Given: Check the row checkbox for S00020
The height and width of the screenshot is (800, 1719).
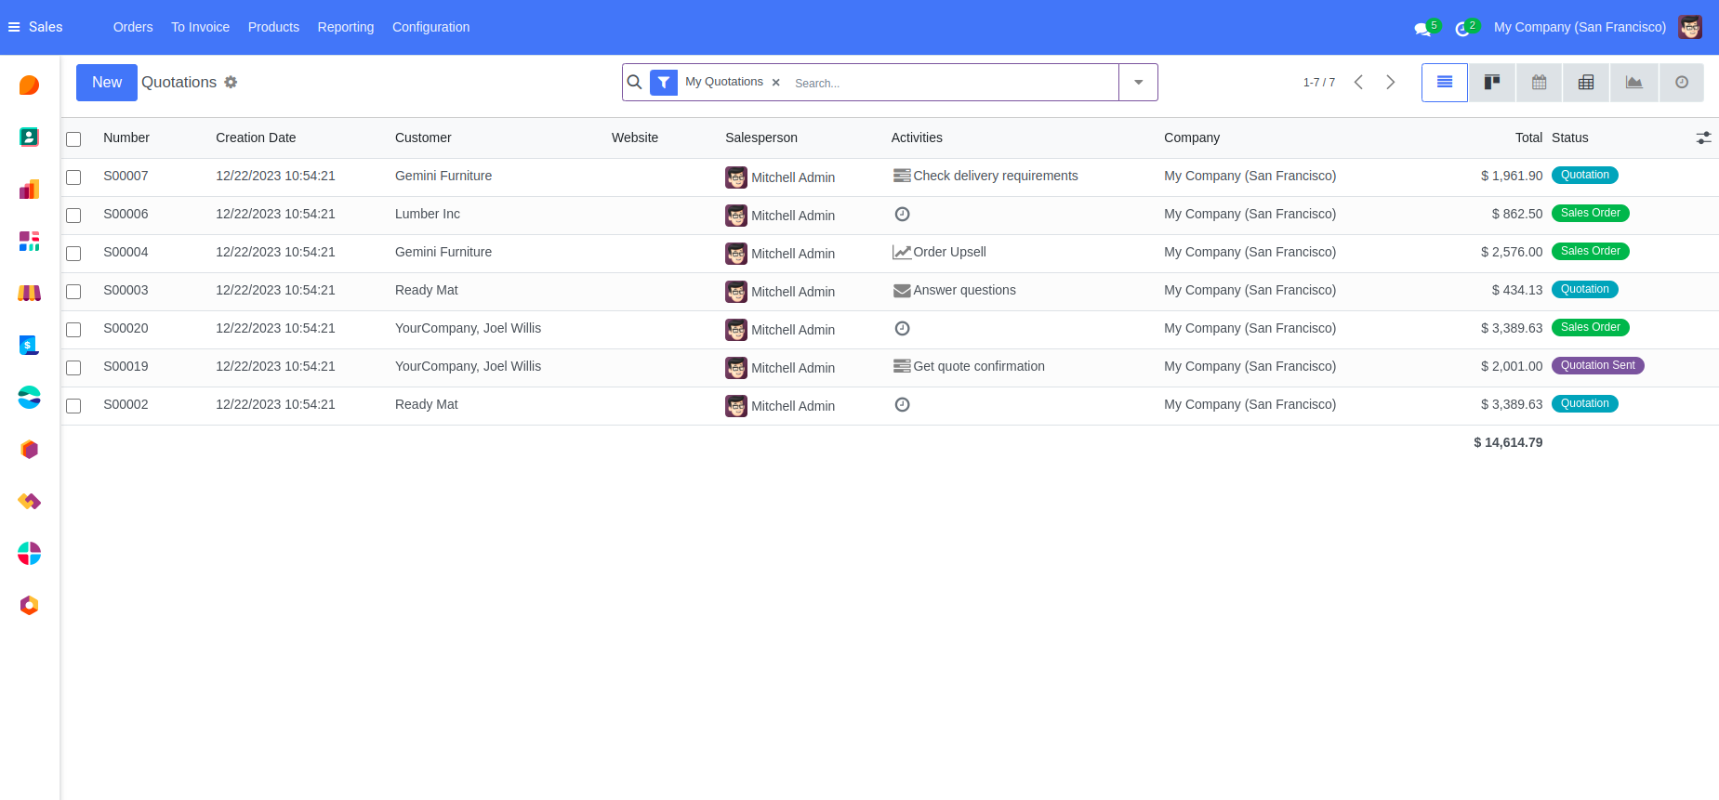Looking at the screenshot, I should pos(73,330).
